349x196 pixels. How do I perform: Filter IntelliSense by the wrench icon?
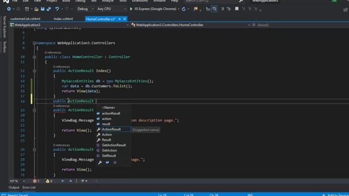point(100,162)
